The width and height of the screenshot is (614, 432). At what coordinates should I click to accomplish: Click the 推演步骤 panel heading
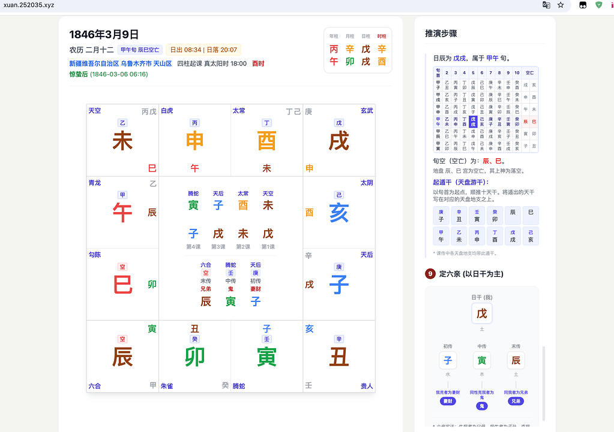(x=441, y=33)
